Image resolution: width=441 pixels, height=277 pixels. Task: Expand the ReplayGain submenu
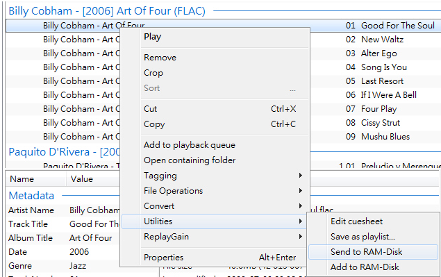[215, 237]
